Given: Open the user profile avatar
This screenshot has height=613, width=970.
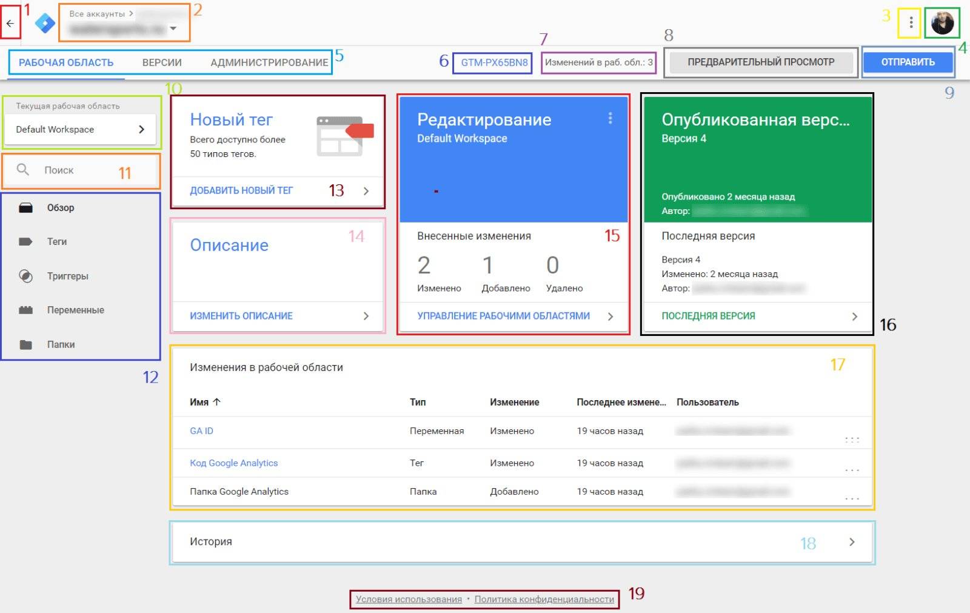Looking at the screenshot, I should coord(942,23).
